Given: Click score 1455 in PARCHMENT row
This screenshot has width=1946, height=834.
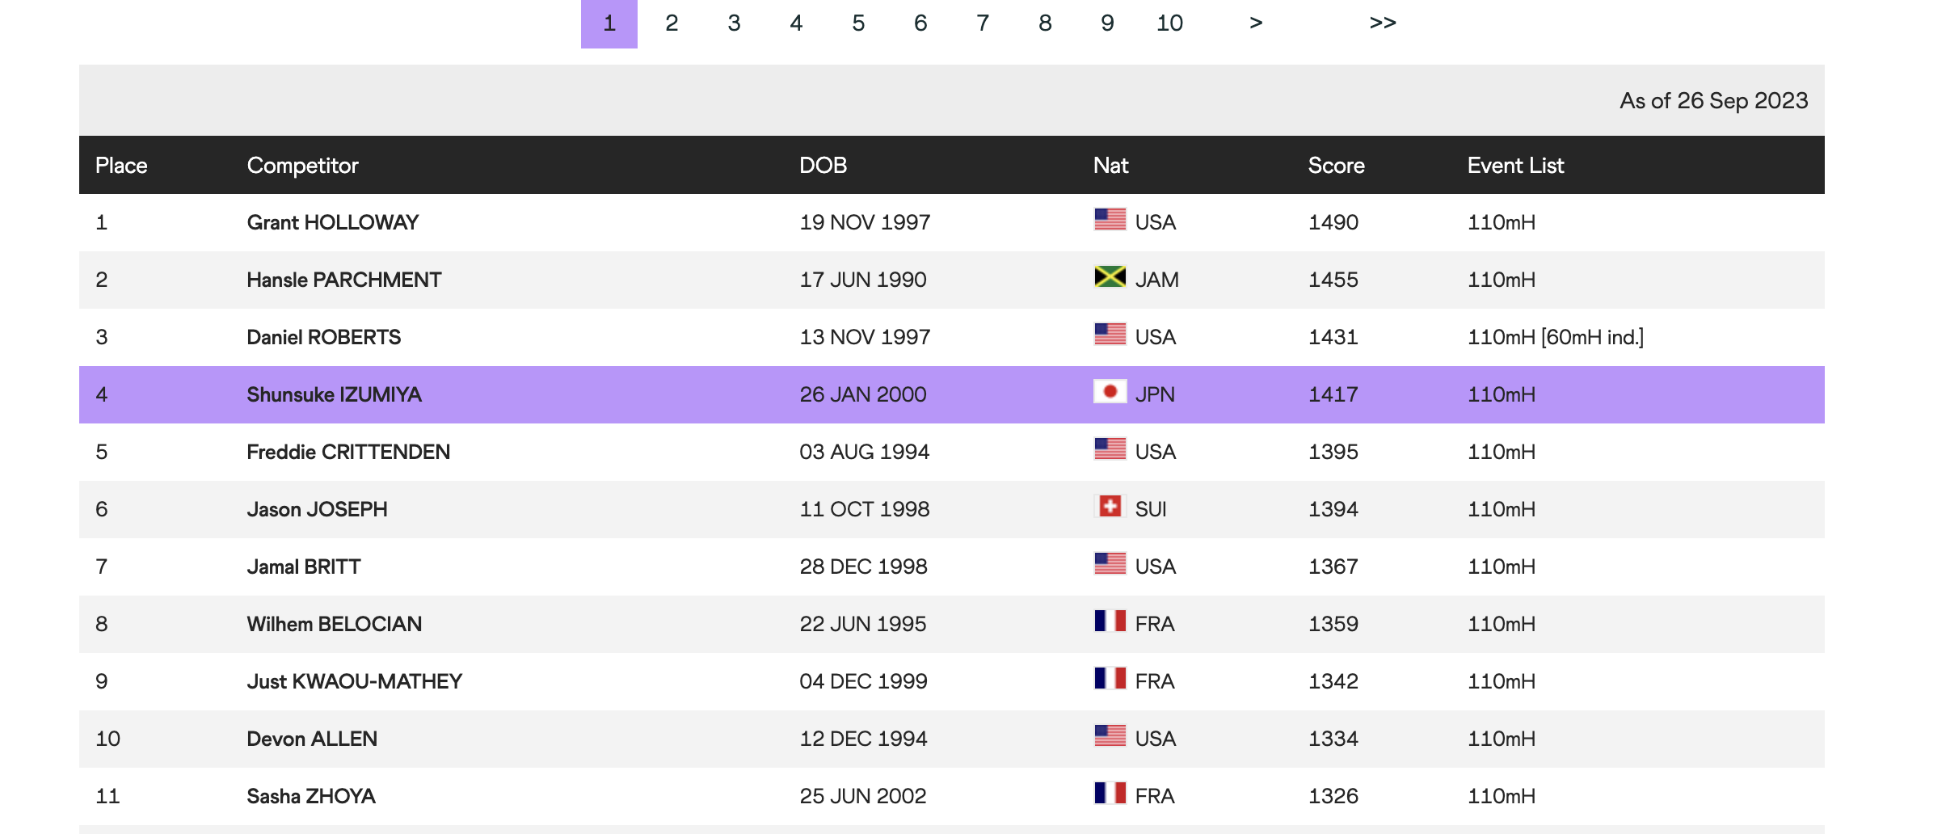Looking at the screenshot, I should [1333, 280].
